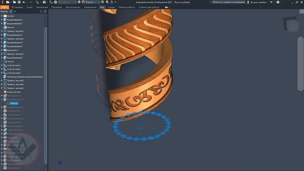This screenshot has width=304, height=171.
Task: Switch to the Эскиз ribbon tab
Action: coord(29,7)
